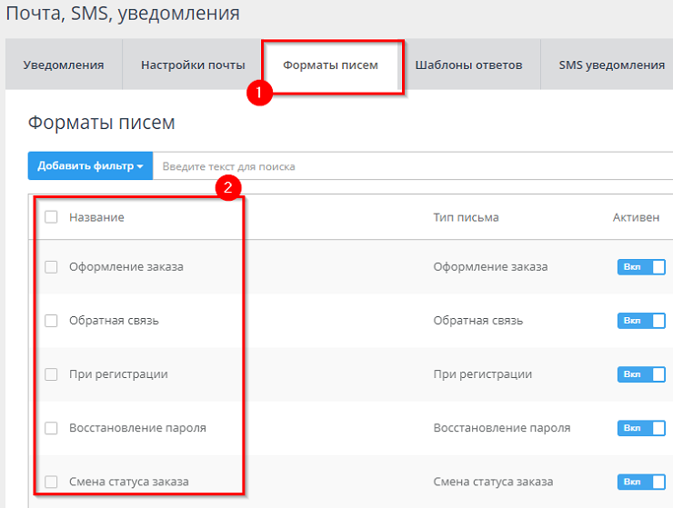Toggle the Оформление заказа active switch
Viewport: 673px width, 508px height.
pos(641,267)
